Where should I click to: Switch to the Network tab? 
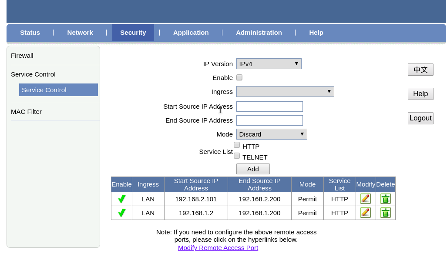click(80, 33)
